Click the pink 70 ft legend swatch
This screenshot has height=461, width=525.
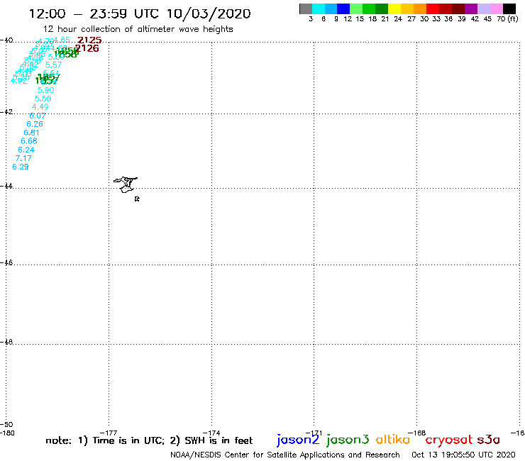496,9
